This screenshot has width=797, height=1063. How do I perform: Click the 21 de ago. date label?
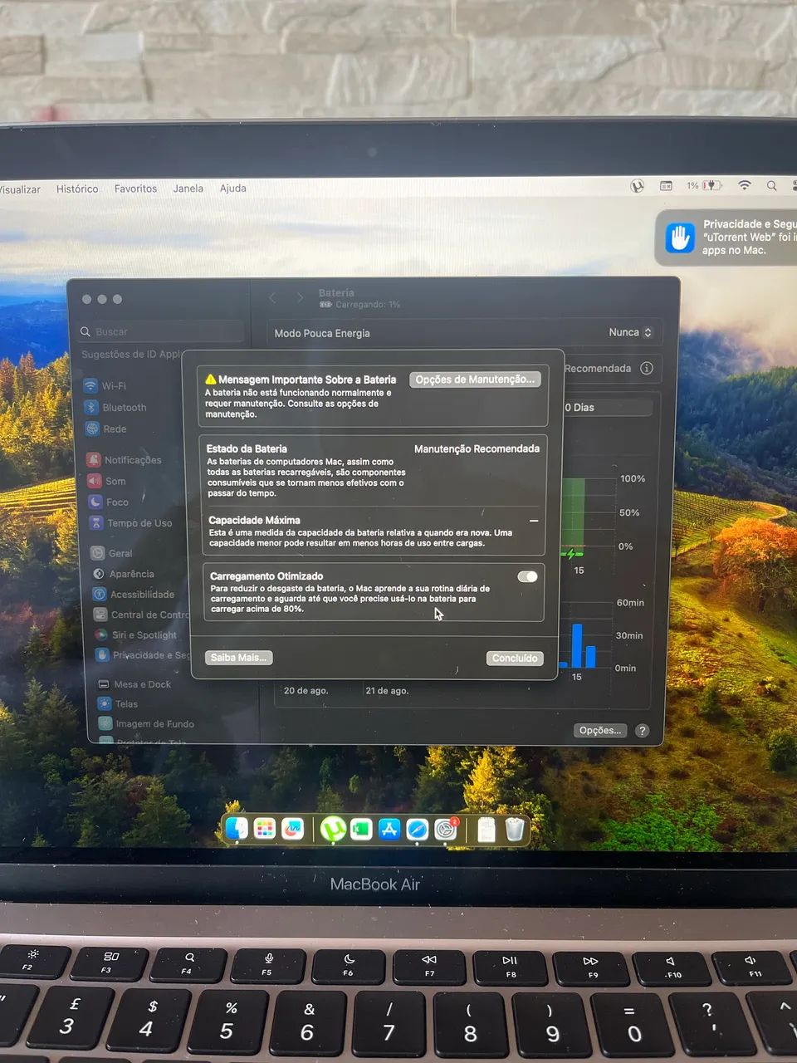click(x=387, y=691)
